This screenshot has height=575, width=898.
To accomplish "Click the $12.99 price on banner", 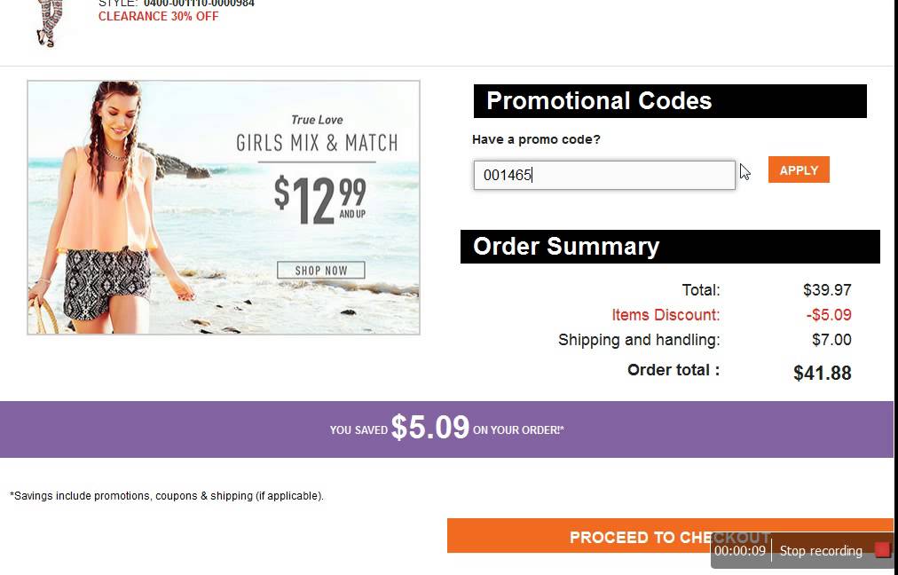I will click(319, 200).
